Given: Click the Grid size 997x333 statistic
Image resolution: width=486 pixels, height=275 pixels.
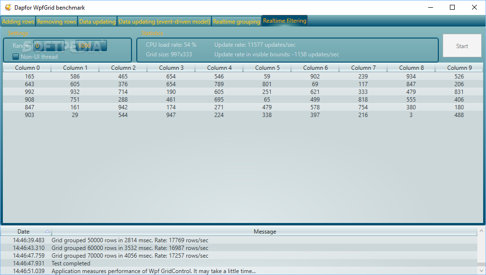Looking at the screenshot, I should tap(169, 54).
